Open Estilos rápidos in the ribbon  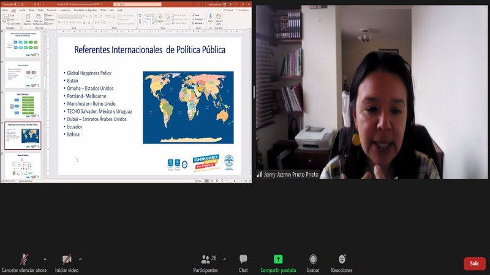[x=167, y=20]
